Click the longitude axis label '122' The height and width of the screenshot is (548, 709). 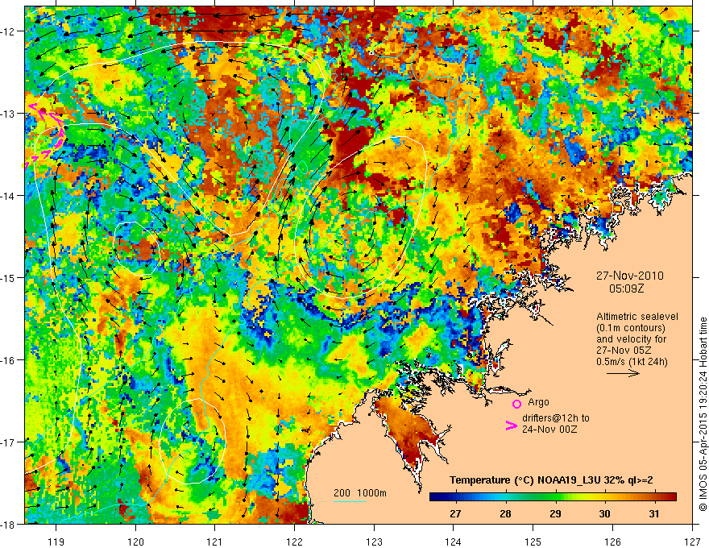(294, 542)
